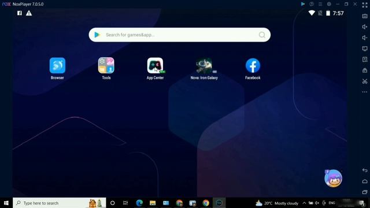
Task: Open the Nox hamburger menu
Action: 320,4
